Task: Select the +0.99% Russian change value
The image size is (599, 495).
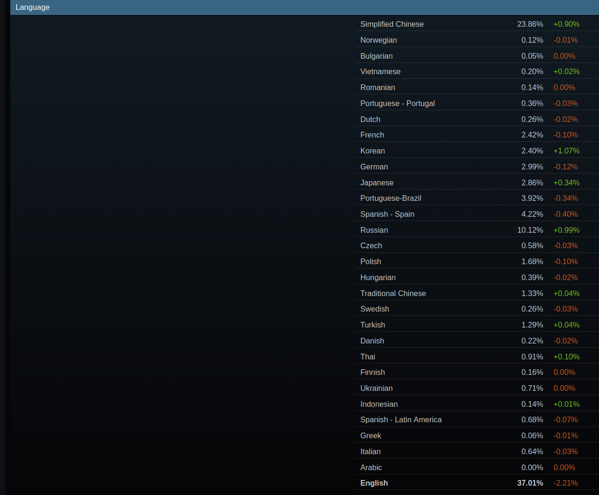Action: 566,230
